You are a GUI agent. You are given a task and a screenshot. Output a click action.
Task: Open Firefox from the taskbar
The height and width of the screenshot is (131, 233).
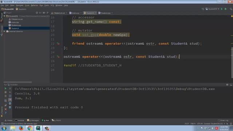[x=21, y=128]
